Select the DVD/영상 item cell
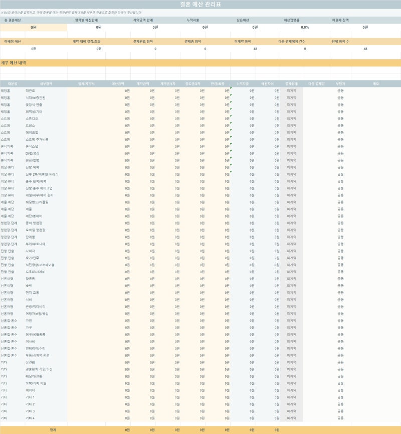The image size is (401, 434). (46, 153)
